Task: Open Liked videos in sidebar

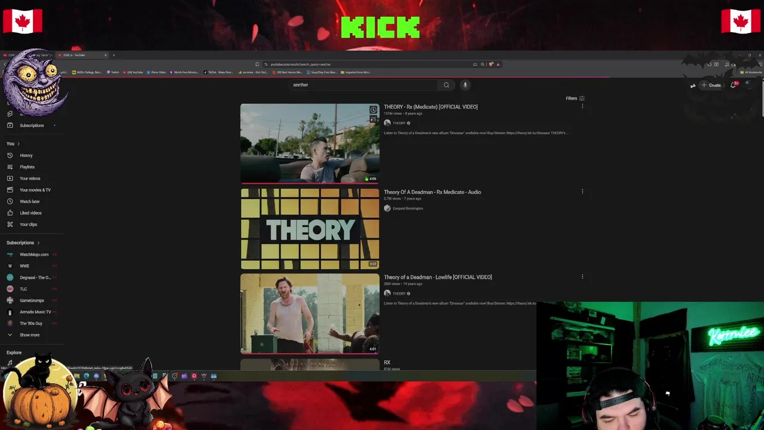Action: 30,213
